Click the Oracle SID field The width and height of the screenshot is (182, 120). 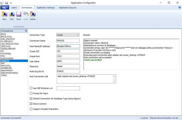tap(68, 51)
